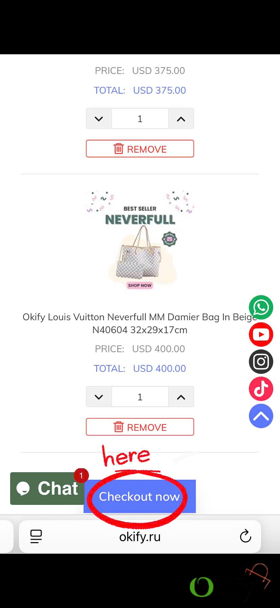
Task: Open the Instagram profile icon
Action: click(x=261, y=362)
